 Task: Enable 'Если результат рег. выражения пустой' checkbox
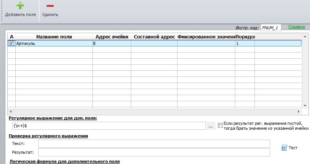click(220, 126)
